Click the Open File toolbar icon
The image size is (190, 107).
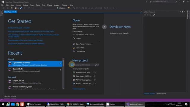(x=16, y=8)
